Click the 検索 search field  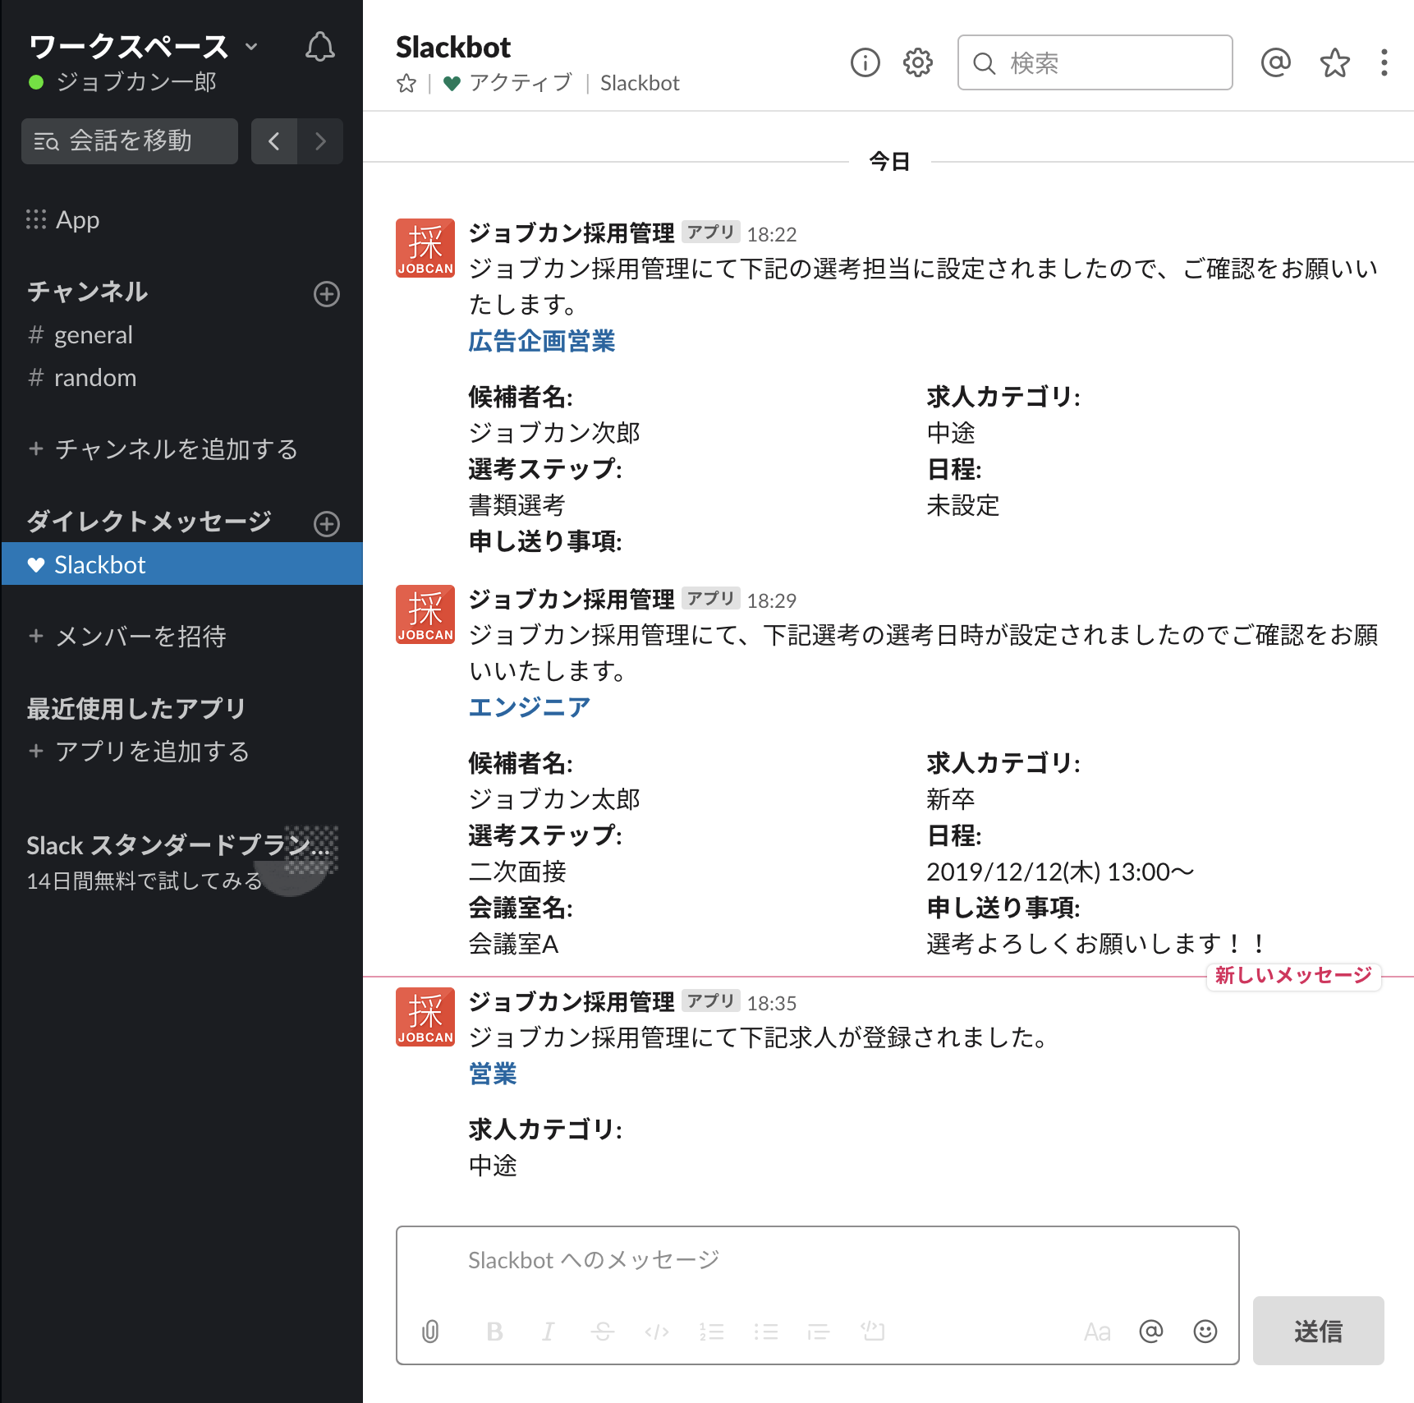1095,62
